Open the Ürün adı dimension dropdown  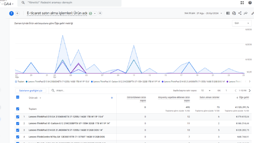tap(35, 98)
